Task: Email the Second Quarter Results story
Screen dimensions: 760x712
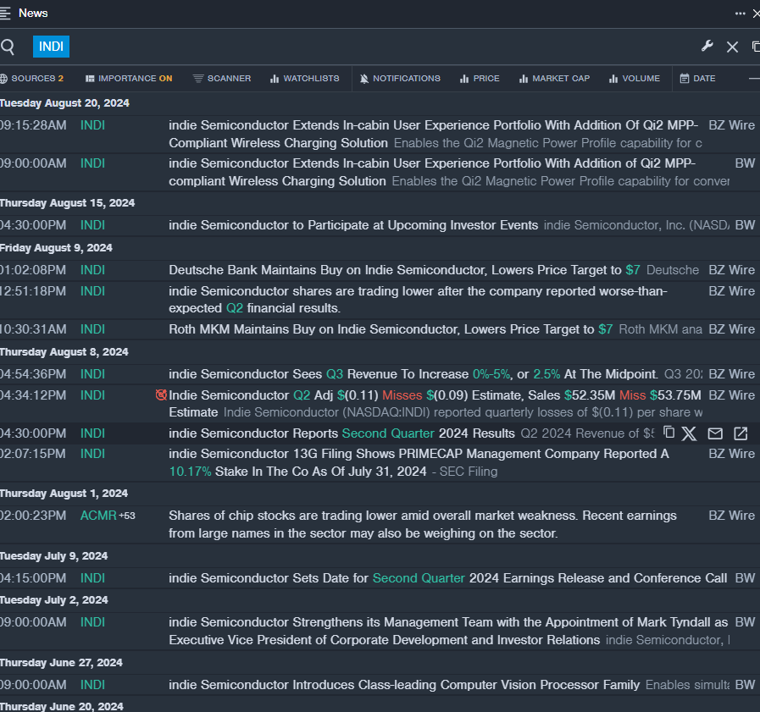Action: 715,433
